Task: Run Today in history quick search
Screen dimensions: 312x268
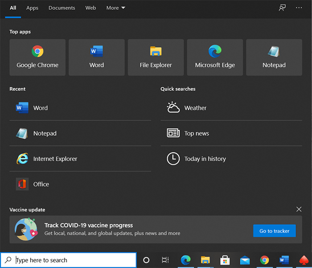Action: pos(231,158)
